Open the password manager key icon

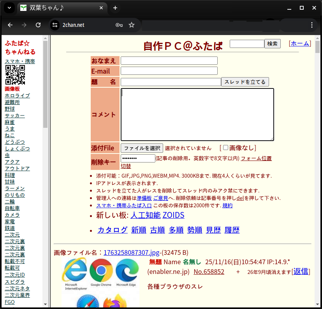click(119, 25)
